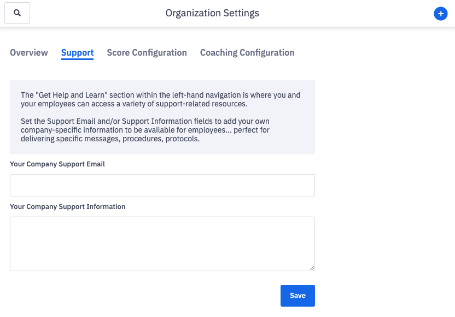The image size is (455, 317).
Task: Select the gray support instructions panel
Action: click(x=162, y=116)
